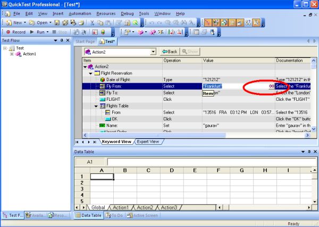Start recording with the Record button
The width and height of the screenshot is (319, 227).
point(16,32)
